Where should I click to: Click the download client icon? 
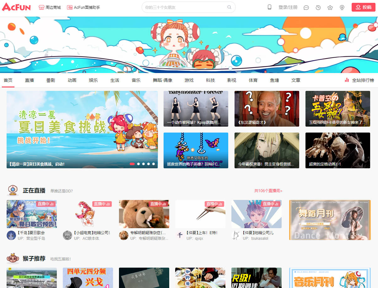click(342, 8)
